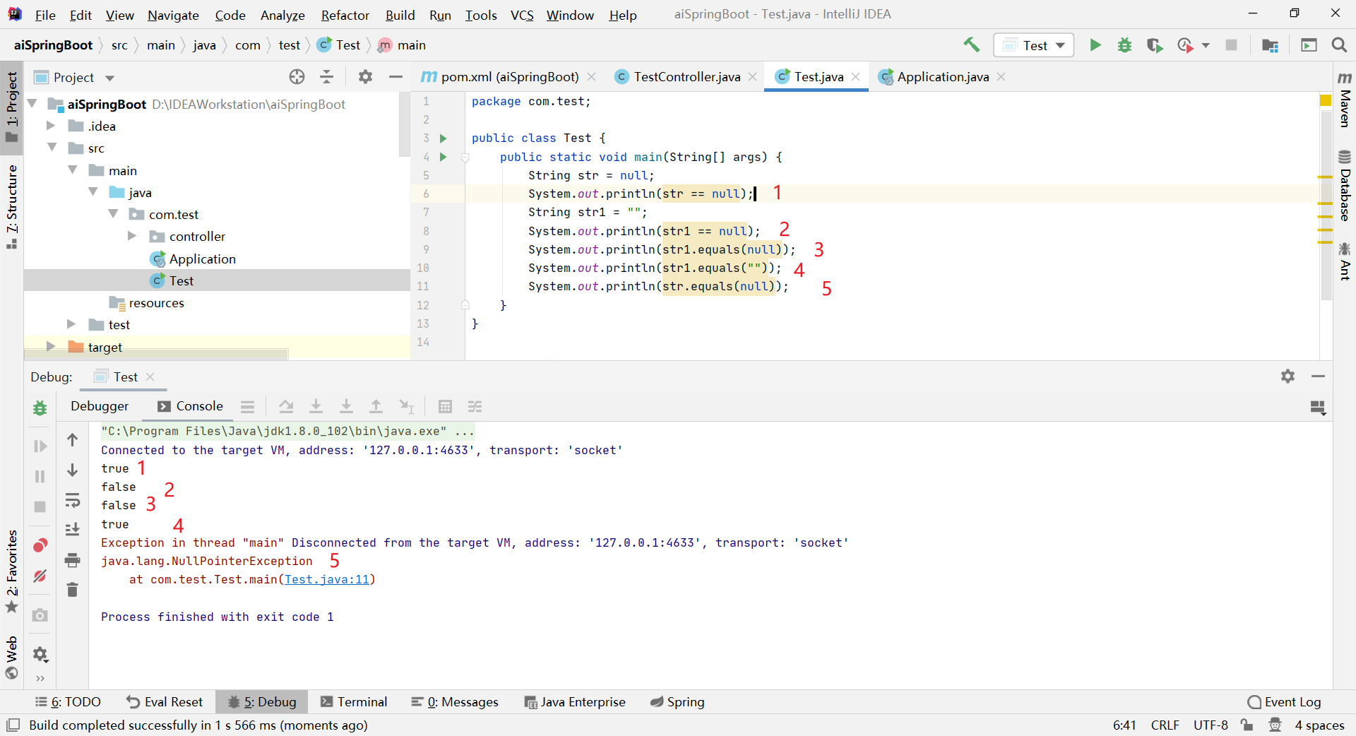Screen dimensions: 1356x736
Task: Close Test.java editor tab
Action: 856,76
